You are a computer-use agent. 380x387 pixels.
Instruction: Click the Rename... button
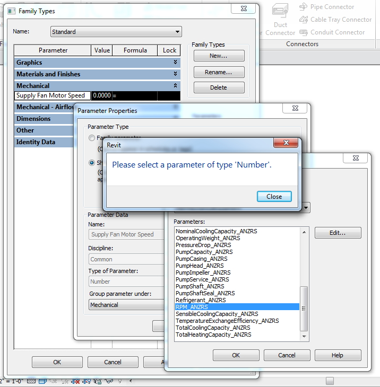click(219, 72)
